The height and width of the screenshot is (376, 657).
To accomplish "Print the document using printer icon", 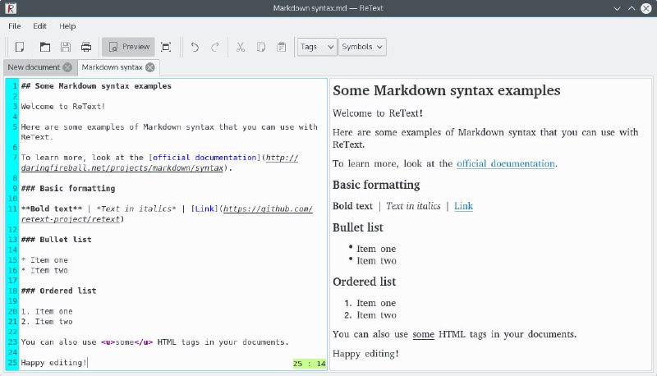I will pyautogui.click(x=85, y=47).
